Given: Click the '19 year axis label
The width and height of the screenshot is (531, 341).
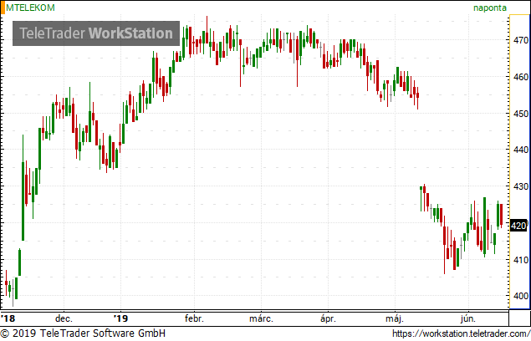Looking at the screenshot, I should click(120, 318).
